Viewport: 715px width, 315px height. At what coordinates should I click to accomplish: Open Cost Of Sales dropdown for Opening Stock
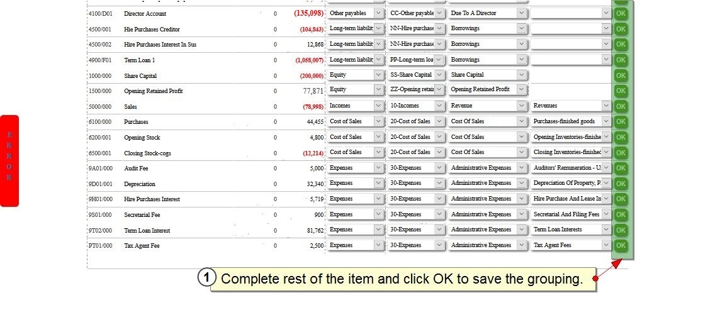pos(487,136)
